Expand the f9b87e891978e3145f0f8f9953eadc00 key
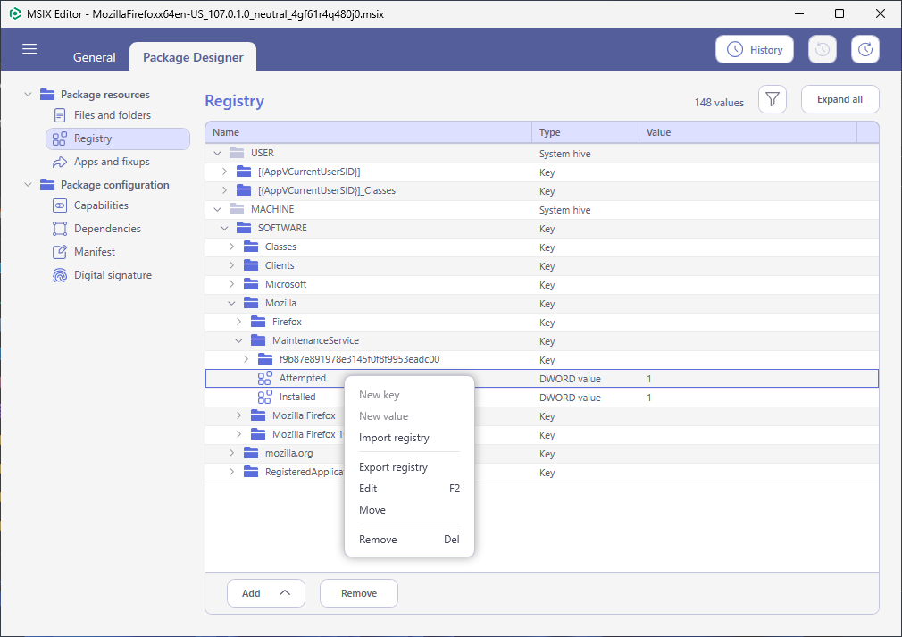 pyautogui.click(x=246, y=359)
